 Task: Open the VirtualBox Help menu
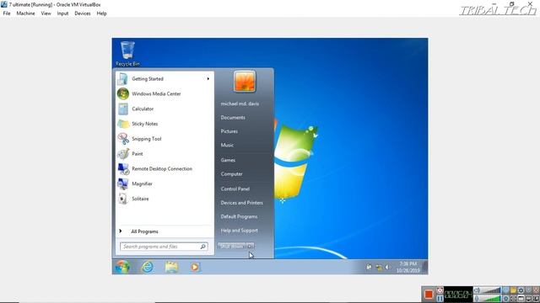(101, 13)
